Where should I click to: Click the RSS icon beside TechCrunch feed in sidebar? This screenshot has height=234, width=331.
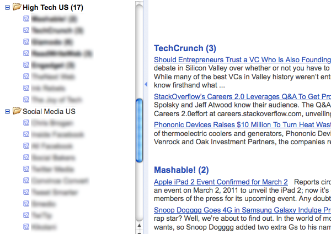tap(26, 30)
